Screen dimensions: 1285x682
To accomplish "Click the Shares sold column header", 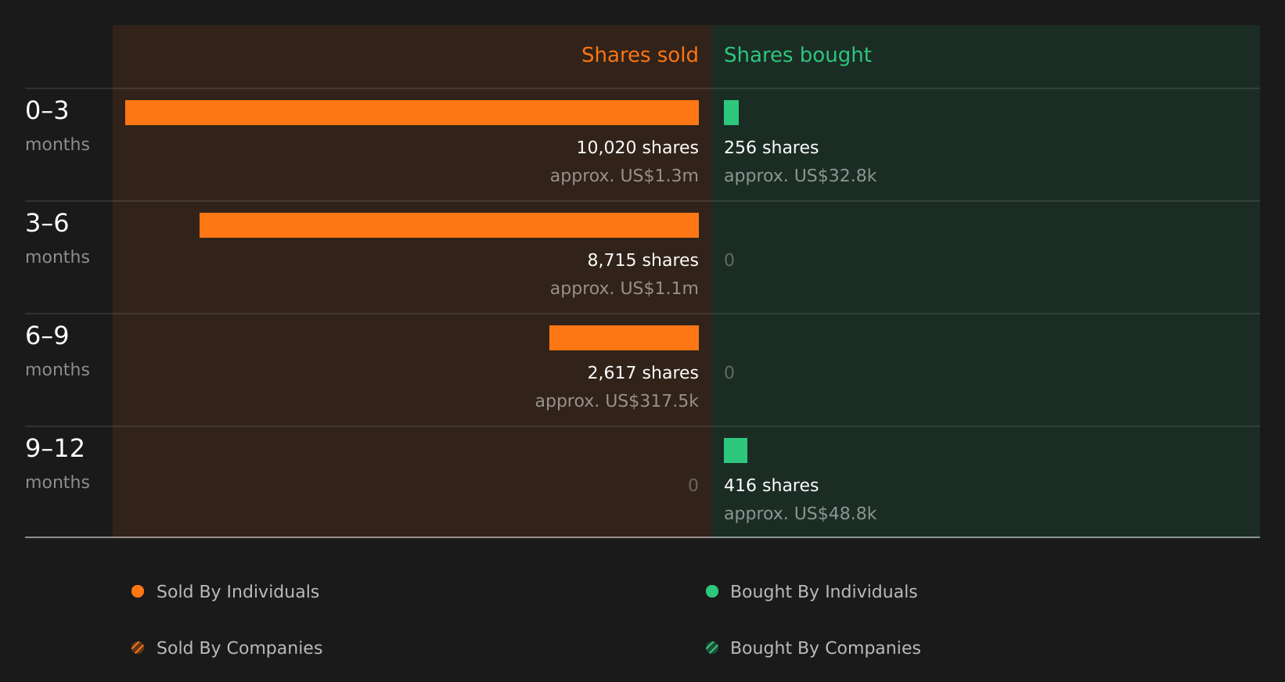I will 640,55.
